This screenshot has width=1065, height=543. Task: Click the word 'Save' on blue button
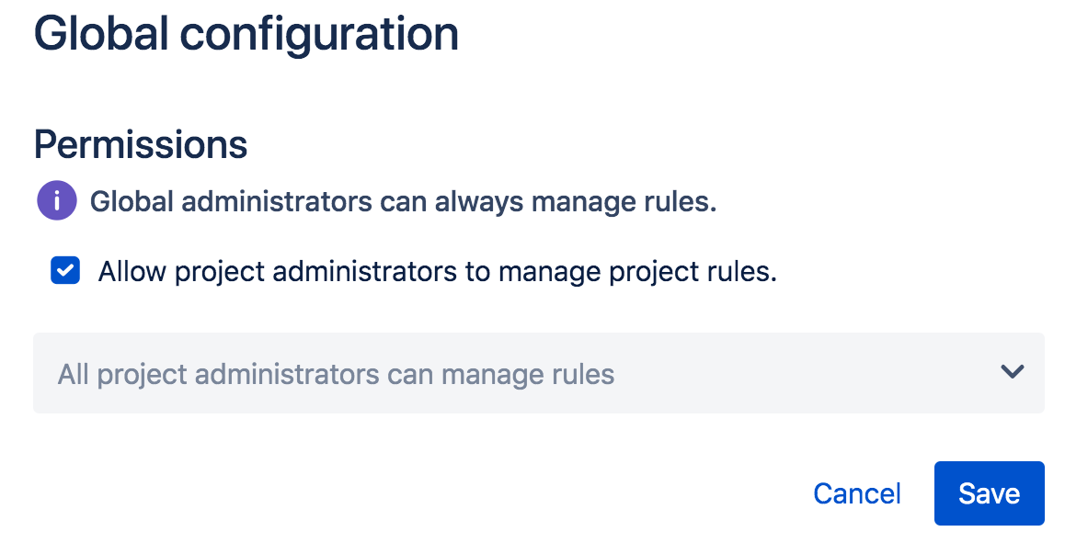[989, 493]
